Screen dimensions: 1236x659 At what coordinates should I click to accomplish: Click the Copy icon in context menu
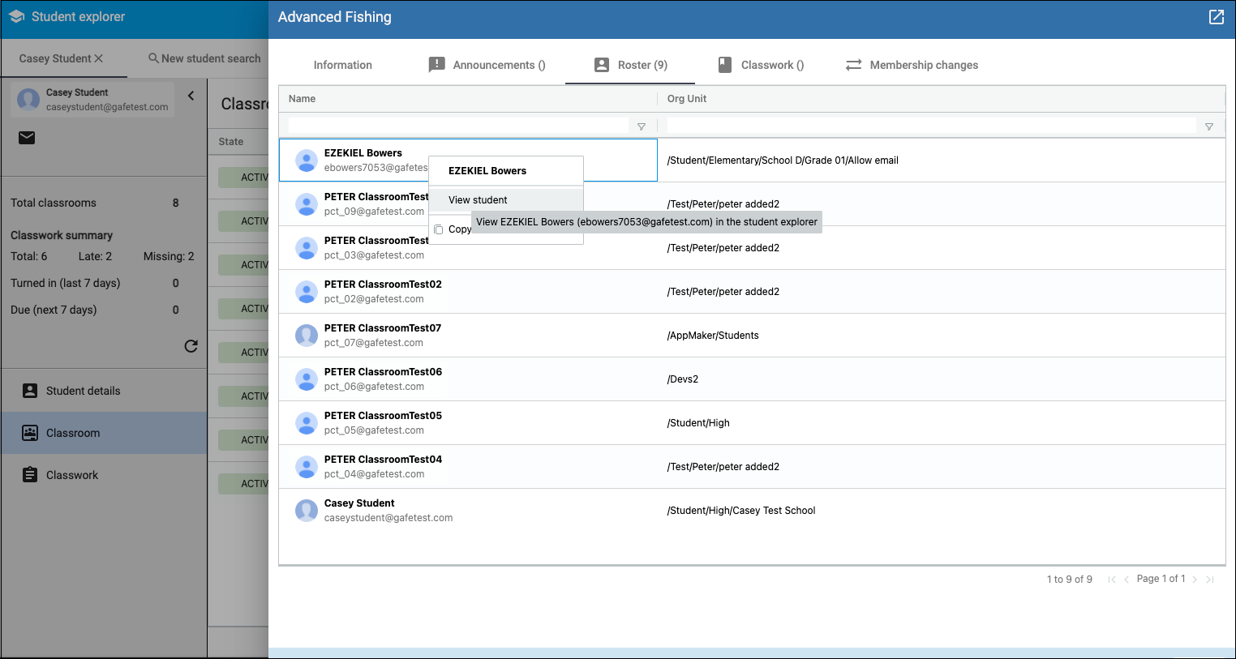pos(439,229)
